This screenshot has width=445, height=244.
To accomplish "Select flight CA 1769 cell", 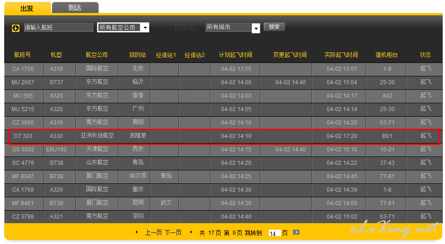I will click(x=24, y=190).
